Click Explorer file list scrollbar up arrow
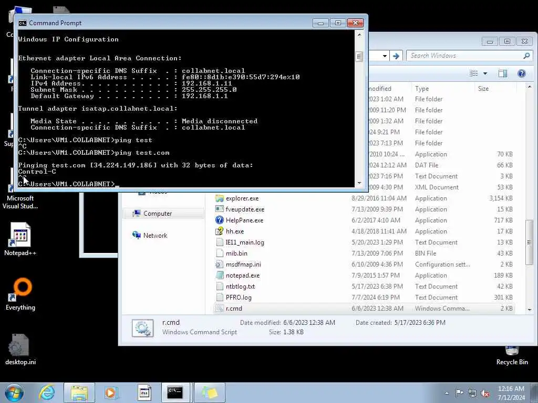Image resolution: width=538 pixels, height=403 pixels. point(530,87)
